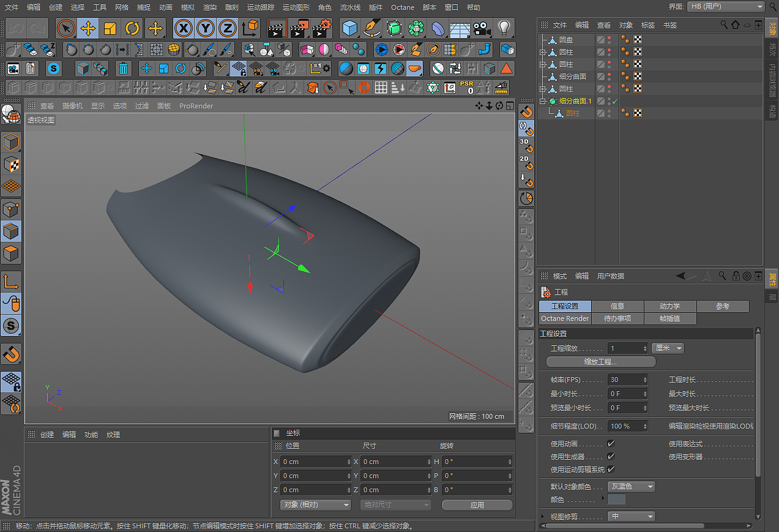
Task: Uncheck the 使用生成器 checkbox
Action: [x=611, y=456]
